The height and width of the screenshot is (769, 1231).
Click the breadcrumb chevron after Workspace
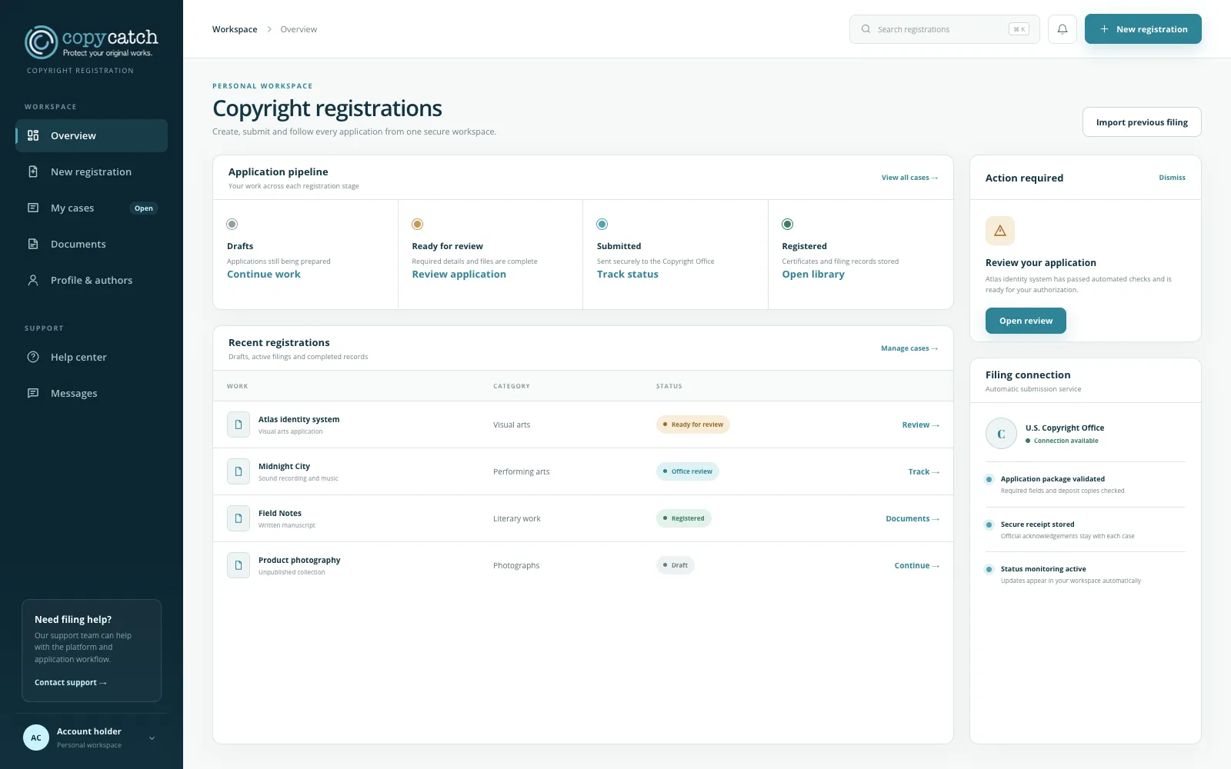click(269, 29)
